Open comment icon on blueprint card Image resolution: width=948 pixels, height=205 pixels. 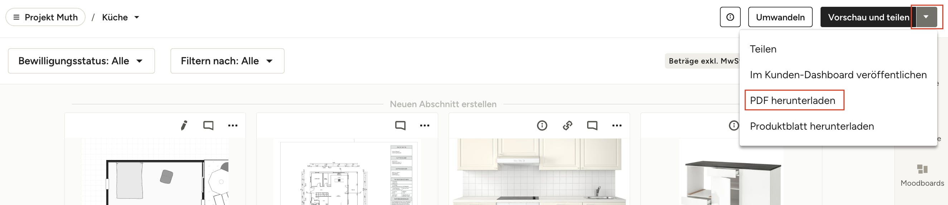pyautogui.click(x=400, y=126)
